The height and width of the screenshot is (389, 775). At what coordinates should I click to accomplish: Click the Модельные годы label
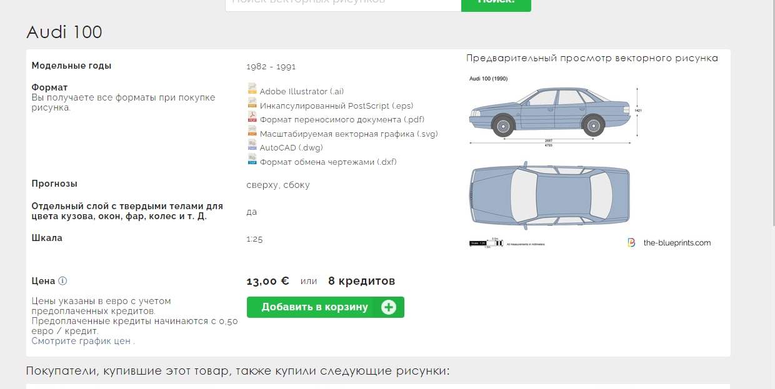[72, 66]
